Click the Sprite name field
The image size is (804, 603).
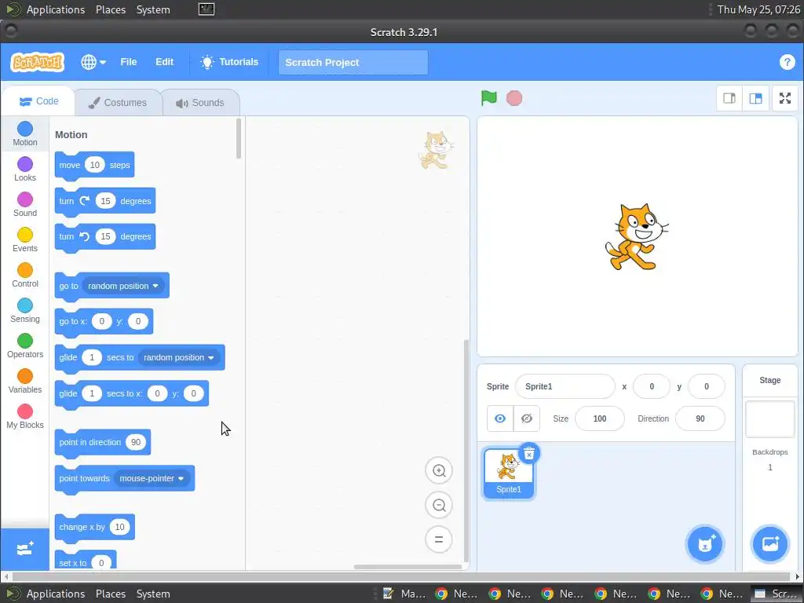[565, 386]
